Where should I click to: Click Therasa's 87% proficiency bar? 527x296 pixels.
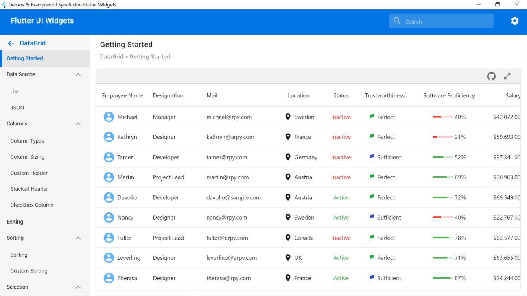click(442, 278)
